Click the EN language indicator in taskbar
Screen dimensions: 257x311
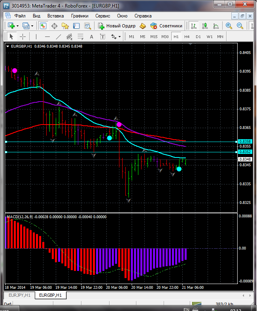point(187,309)
